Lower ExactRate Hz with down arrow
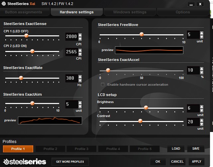 pos(80,80)
